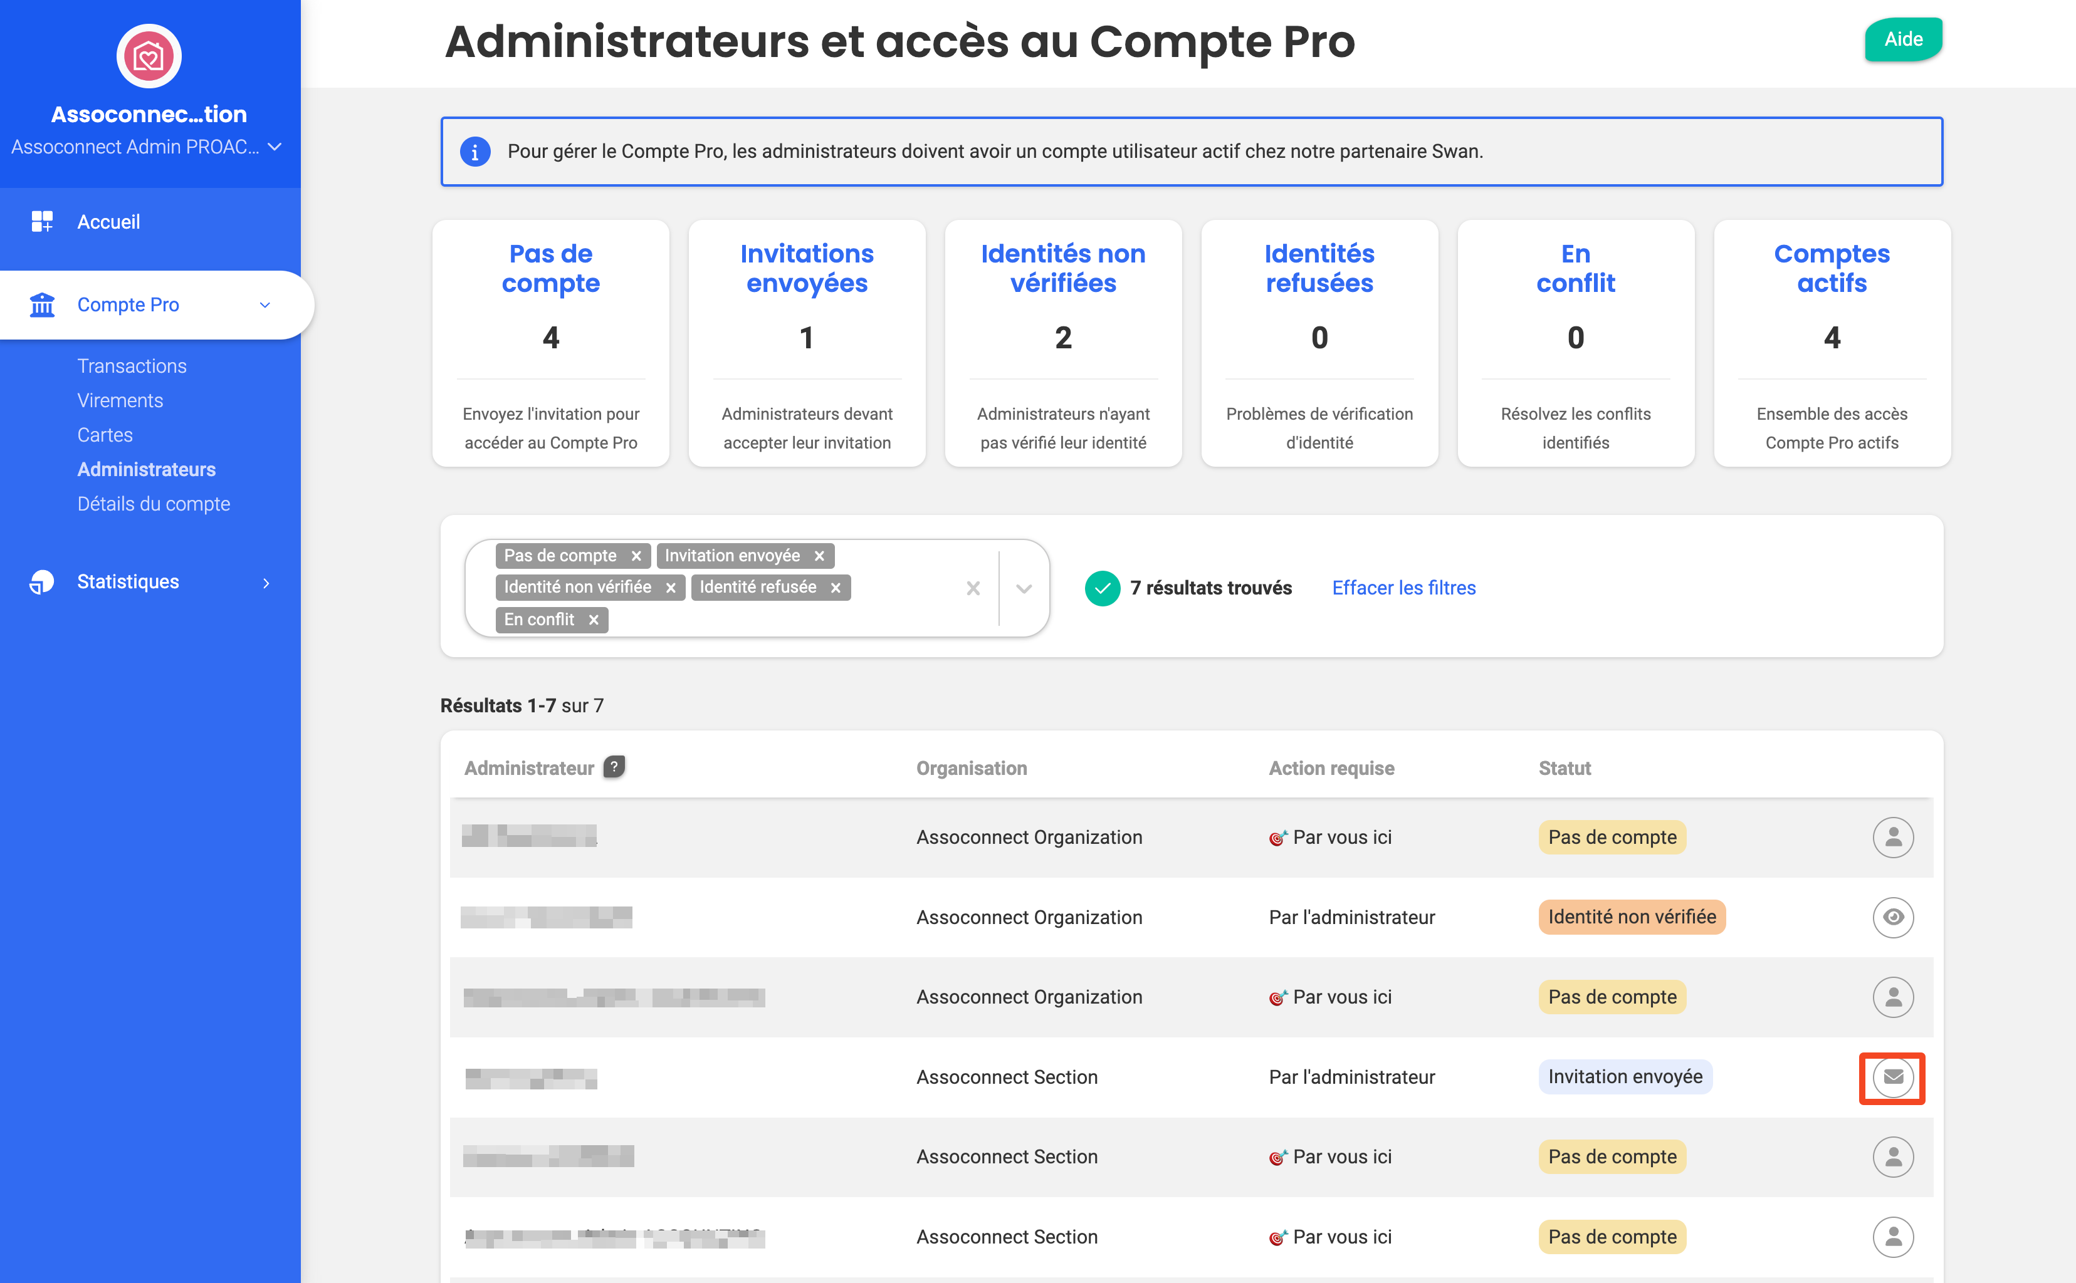Click the question mark help icon beside Administrateur
This screenshot has height=1283, width=2076.
pos(614,766)
